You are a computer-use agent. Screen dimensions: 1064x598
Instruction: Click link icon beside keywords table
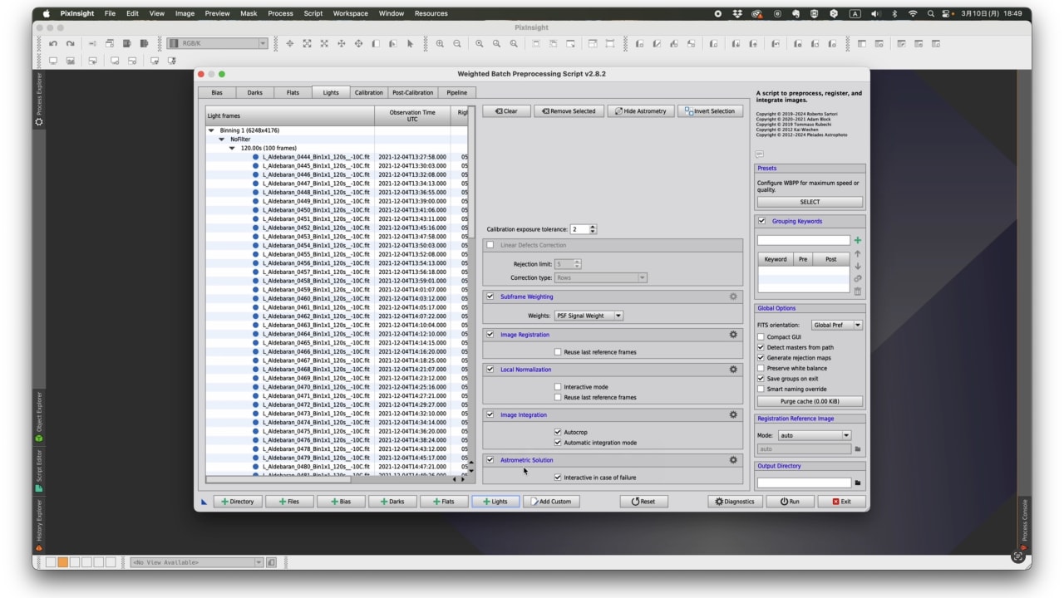click(858, 279)
